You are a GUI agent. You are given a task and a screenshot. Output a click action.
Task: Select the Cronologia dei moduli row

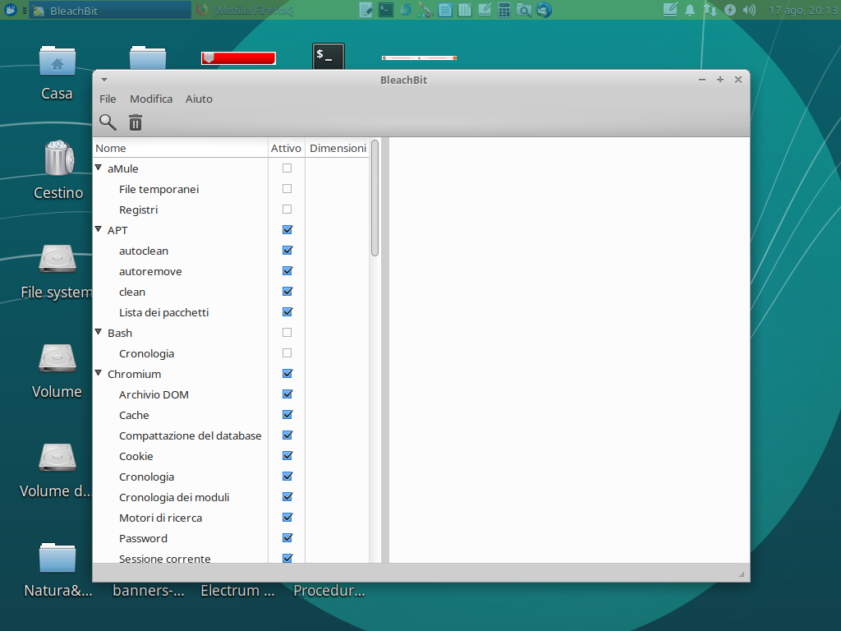[x=231, y=497]
